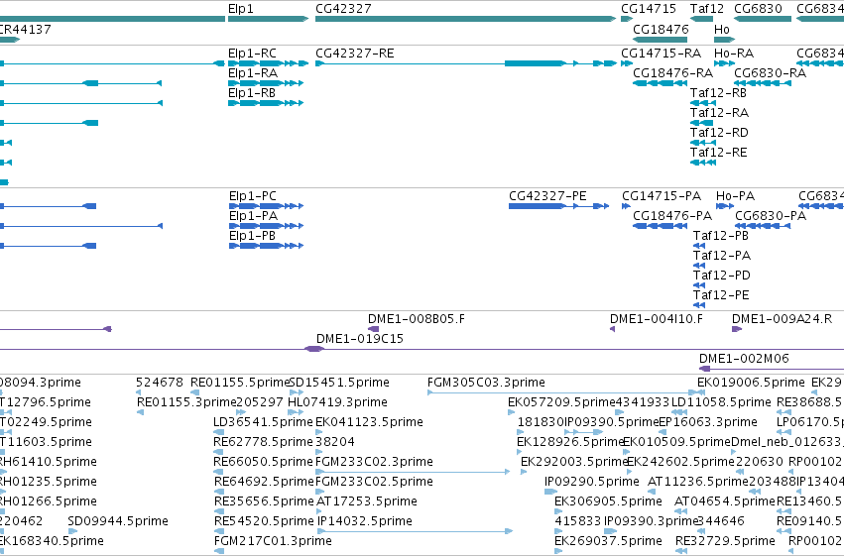Click the EST labeled 524678
Image resolution: width=844 pixels, height=556 pixels.
(x=160, y=383)
